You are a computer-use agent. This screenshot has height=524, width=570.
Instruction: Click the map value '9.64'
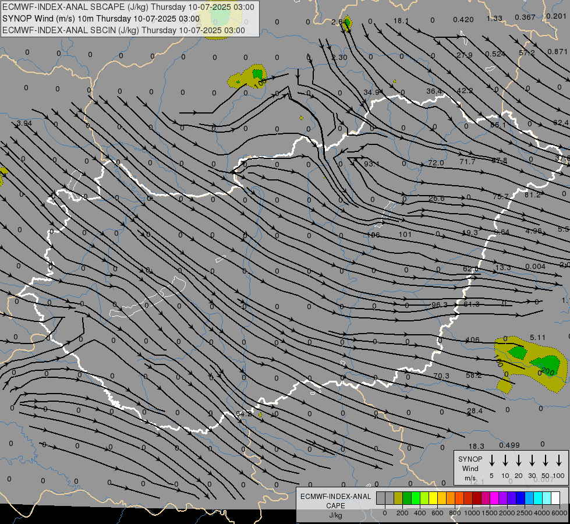[502, 232]
